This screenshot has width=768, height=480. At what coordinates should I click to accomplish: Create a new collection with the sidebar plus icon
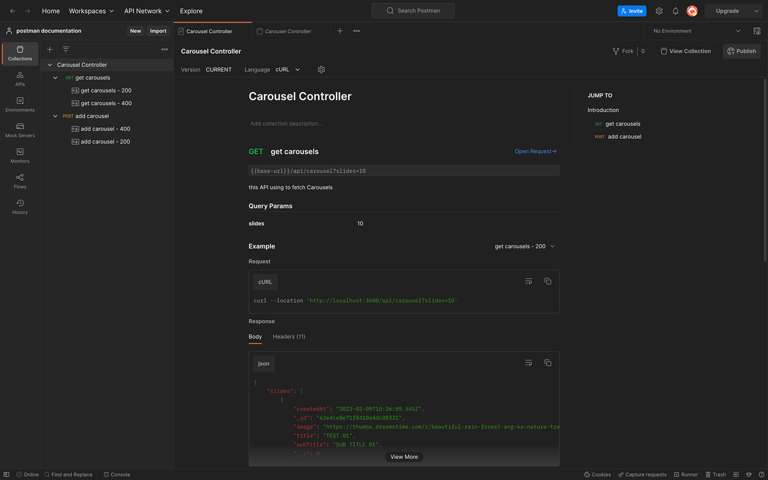[50, 49]
